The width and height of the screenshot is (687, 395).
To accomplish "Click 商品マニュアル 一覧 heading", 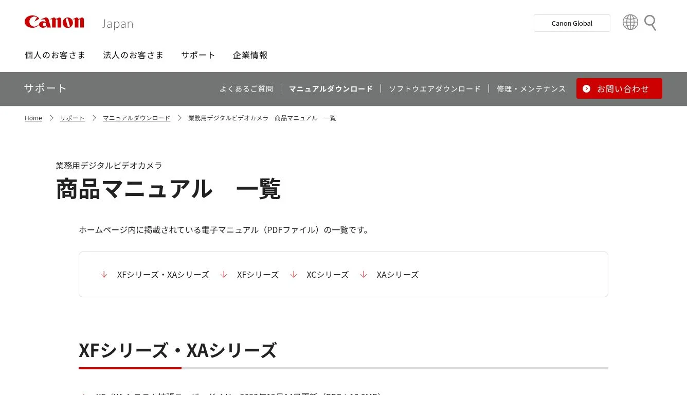I will pyautogui.click(x=168, y=189).
